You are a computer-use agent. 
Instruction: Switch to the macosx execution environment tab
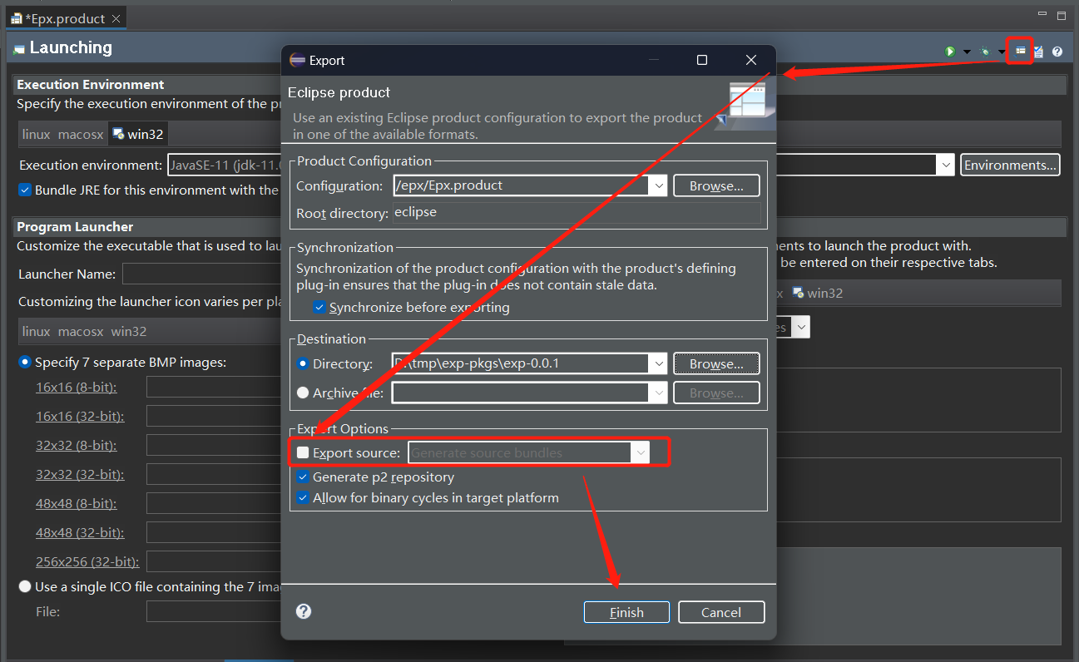(x=81, y=134)
